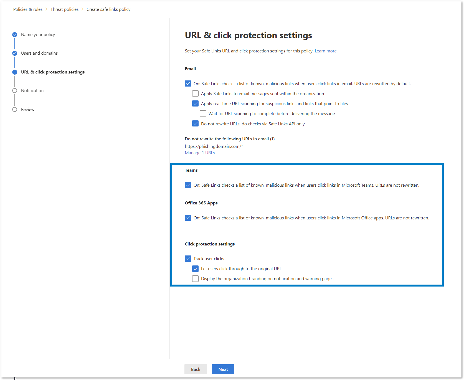This screenshot has height=380, width=464.
Task: Toggle the Email Safe Links On checkbox
Action: pos(188,83)
